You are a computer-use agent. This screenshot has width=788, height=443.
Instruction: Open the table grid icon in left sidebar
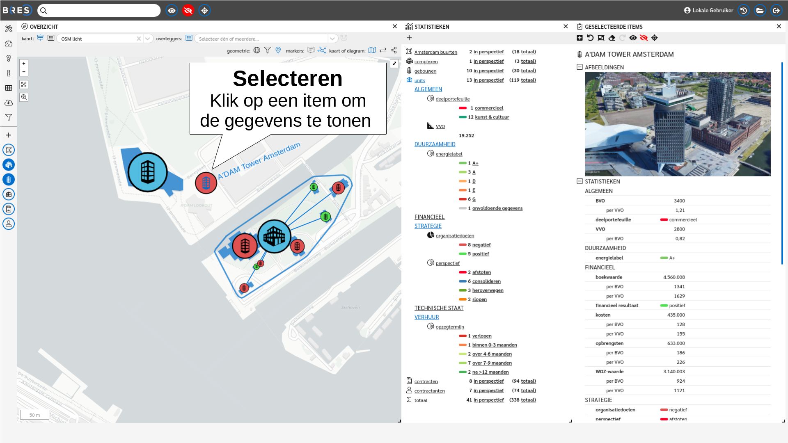(9, 88)
